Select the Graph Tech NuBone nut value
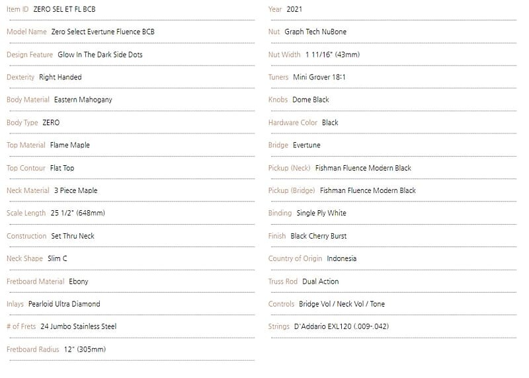The image size is (529, 378). coord(315,32)
